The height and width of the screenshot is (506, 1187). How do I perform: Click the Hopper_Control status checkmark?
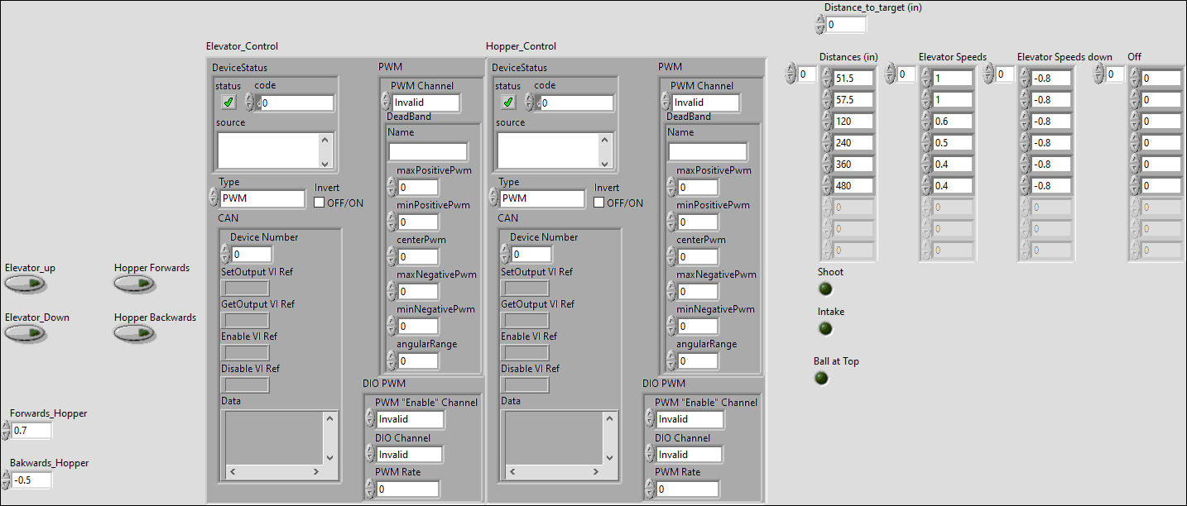pyautogui.click(x=508, y=103)
